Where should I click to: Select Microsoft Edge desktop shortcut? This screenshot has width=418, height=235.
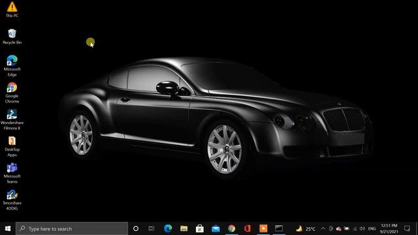point(12,66)
